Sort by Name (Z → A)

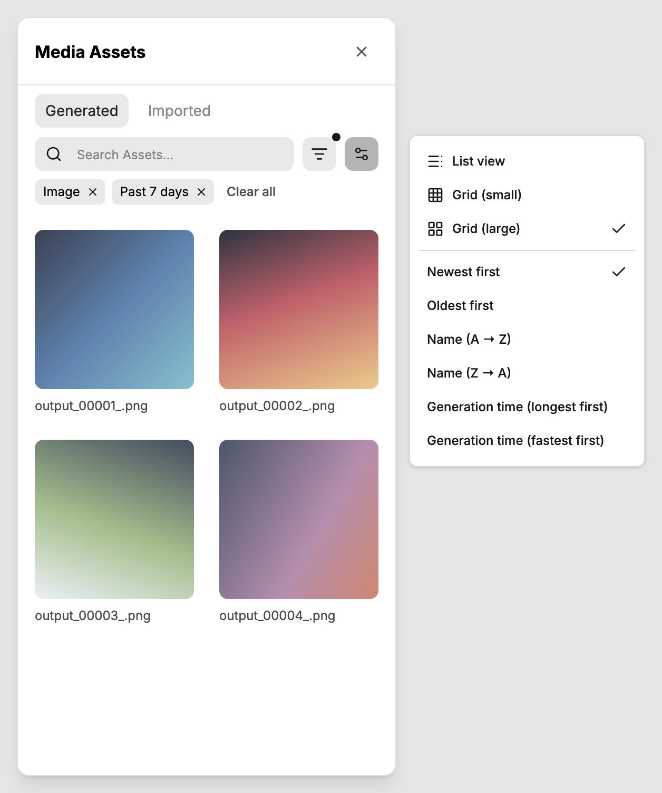point(527,373)
